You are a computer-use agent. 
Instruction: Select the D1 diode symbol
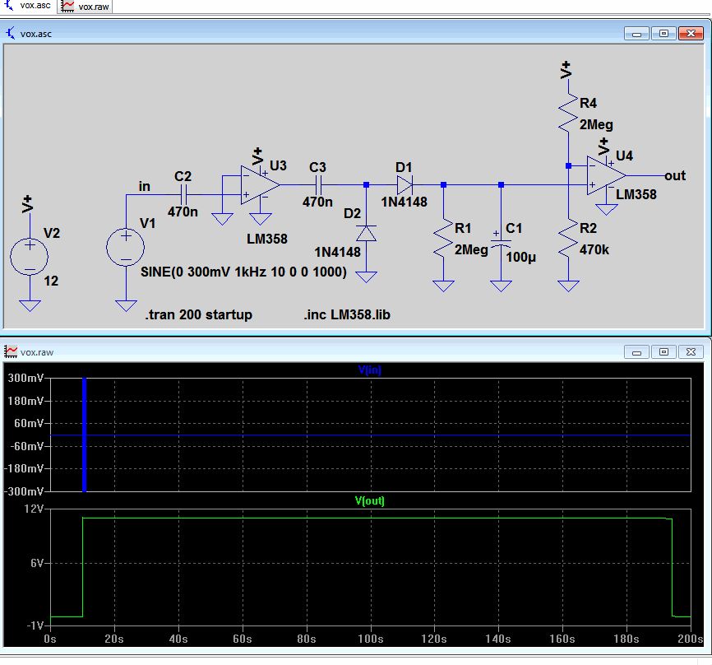click(404, 185)
